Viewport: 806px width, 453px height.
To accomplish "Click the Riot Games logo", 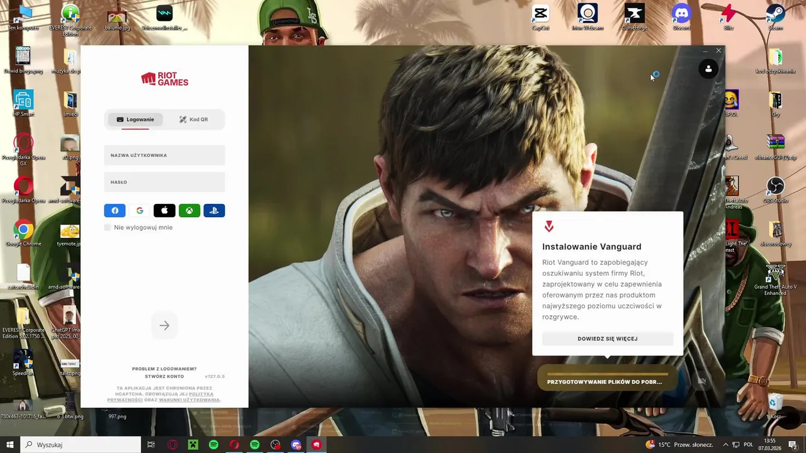I will [164, 79].
